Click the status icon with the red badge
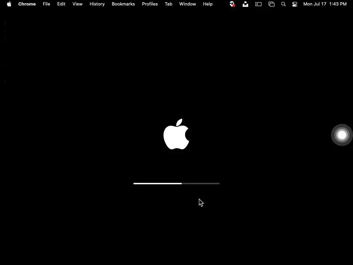 pos(232,4)
